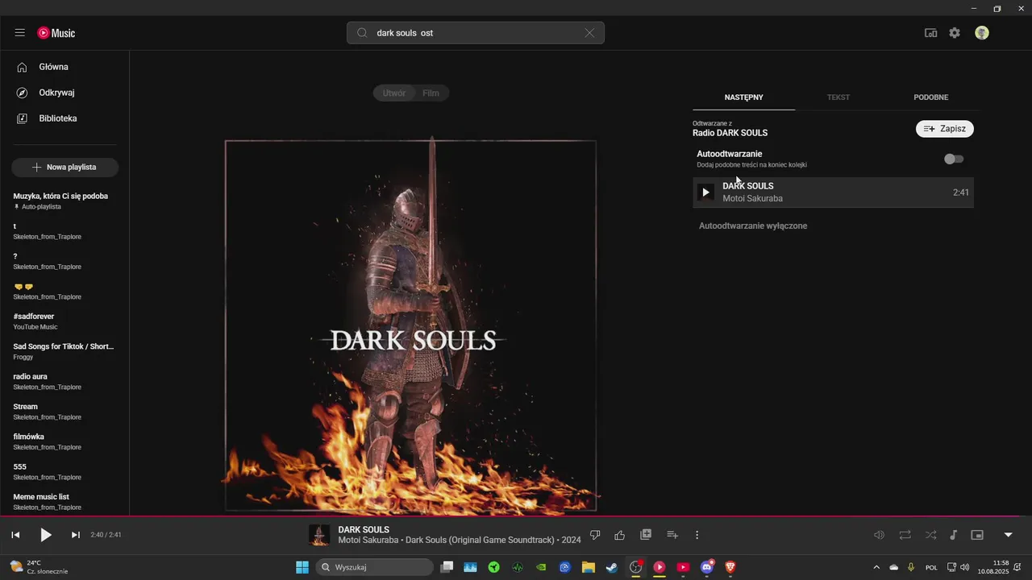Open Discord from the taskbar
1032x580 pixels.
click(x=707, y=567)
